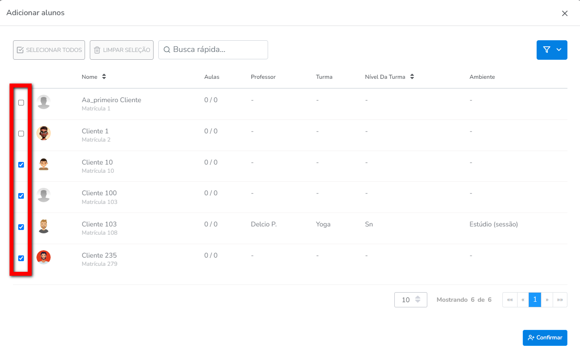Click the avatar of Cliente 1

click(x=43, y=133)
